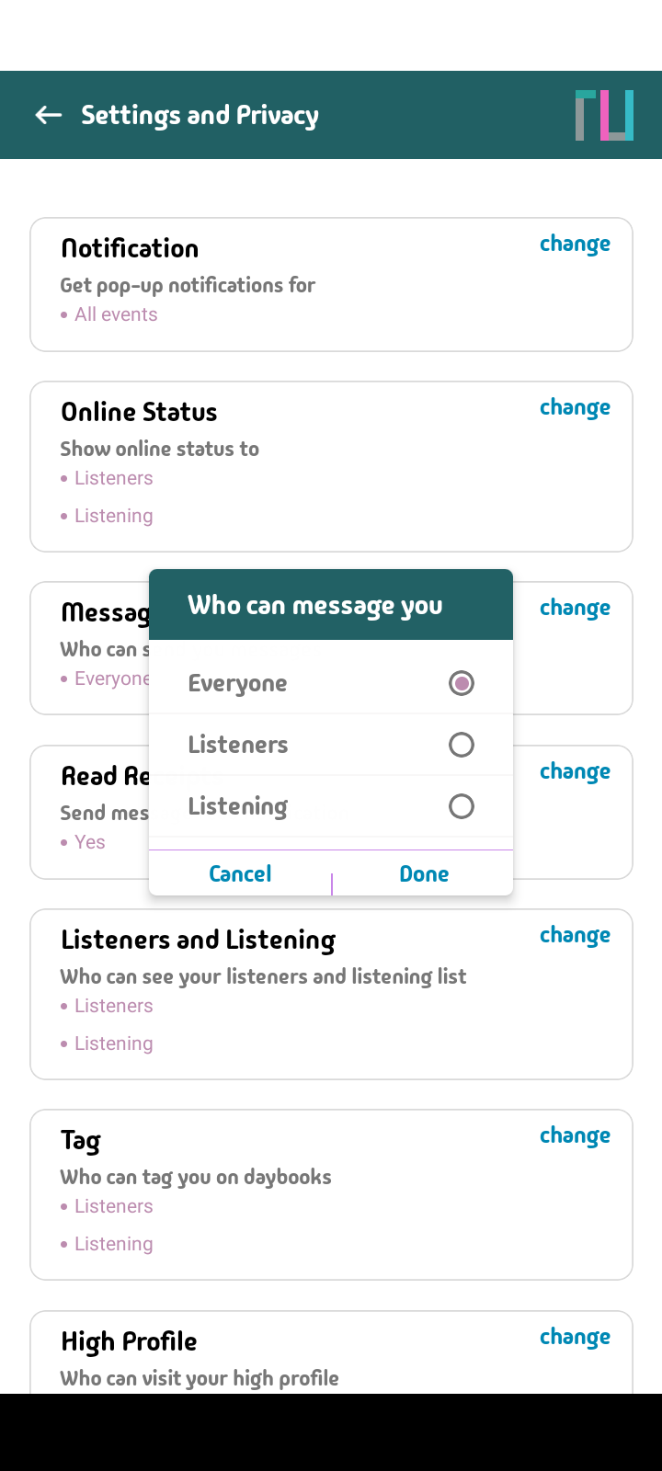This screenshot has height=1471, width=662.
Task: Change the Listeners and Listening visibility
Action: (x=575, y=935)
